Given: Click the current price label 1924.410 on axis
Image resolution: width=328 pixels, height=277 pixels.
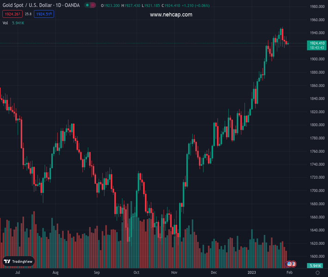Looking at the screenshot, I should [x=317, y=43].
